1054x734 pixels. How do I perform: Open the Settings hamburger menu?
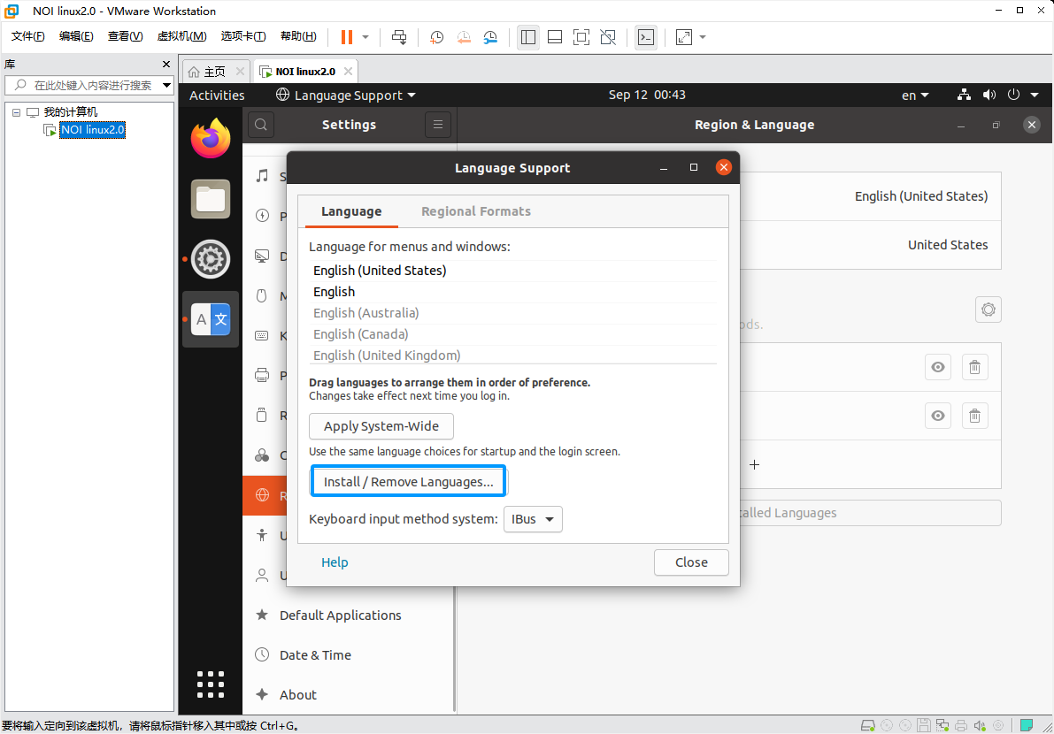click(x=437, y=124)
